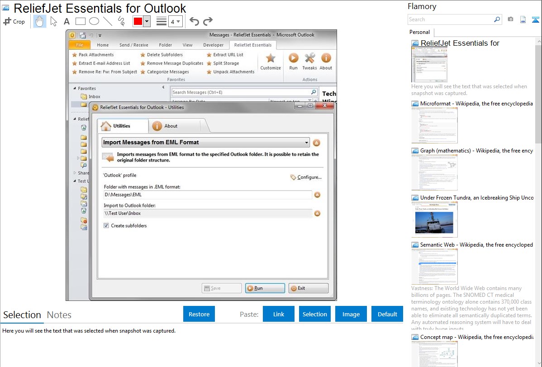Click the search magnifier icon in Flamory
Viewport: 542px width, 367px height.
(497, 19)
